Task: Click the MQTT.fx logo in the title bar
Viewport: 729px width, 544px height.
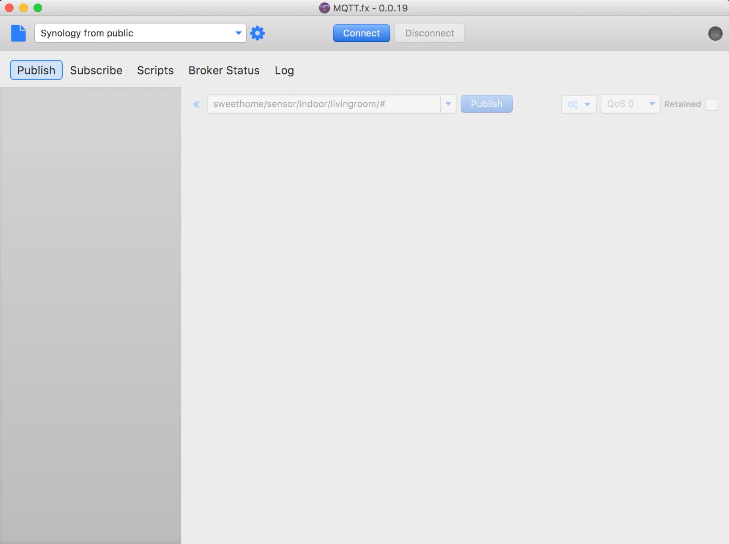Action: click(x=324, y=8)
